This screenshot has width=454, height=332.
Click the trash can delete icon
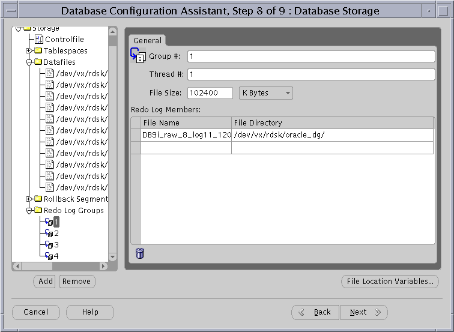[x=140, y=253]
